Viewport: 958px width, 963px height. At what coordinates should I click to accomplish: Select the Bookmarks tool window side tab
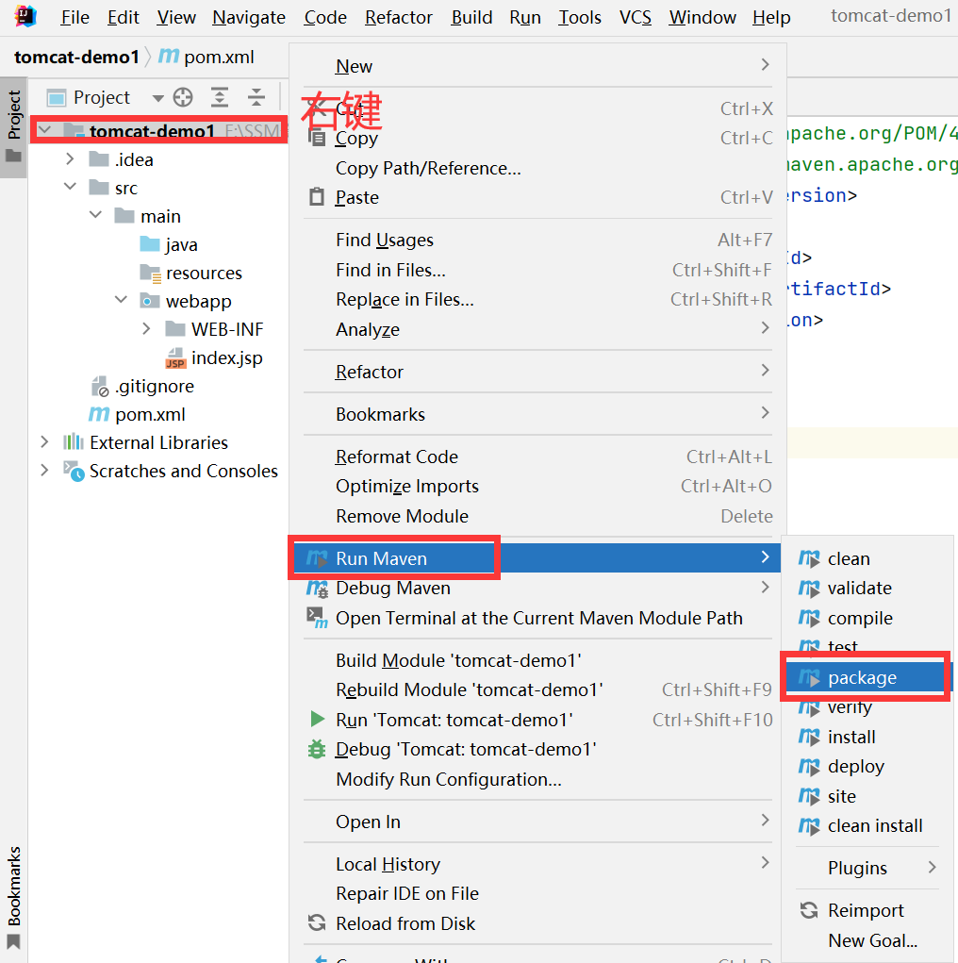(13, 897)
